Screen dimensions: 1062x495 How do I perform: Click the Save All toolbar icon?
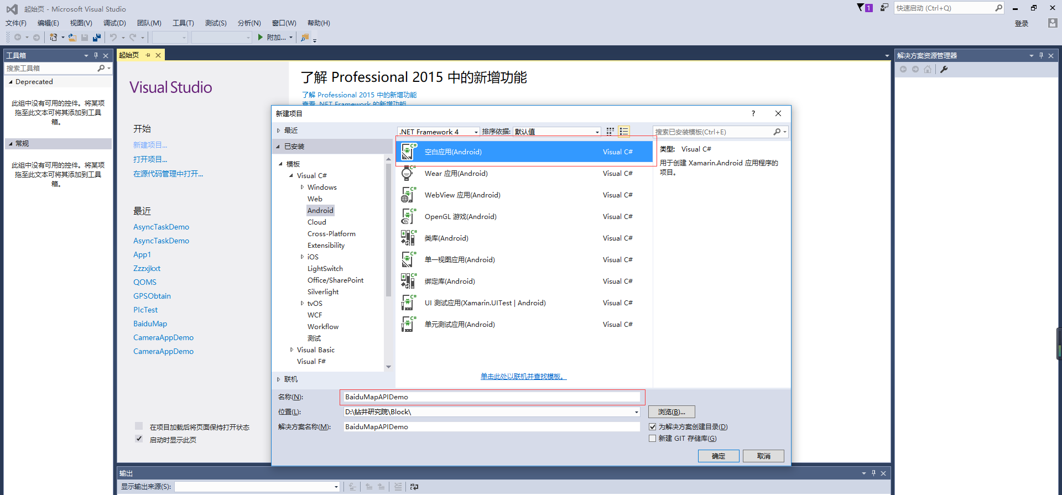pyautogui.click(x=97, y=37)
